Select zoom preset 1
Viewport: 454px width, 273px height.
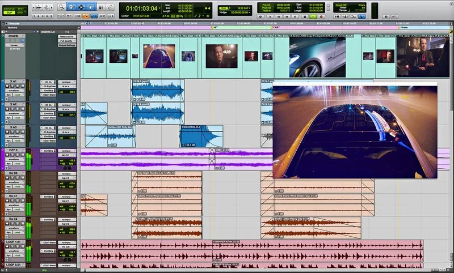(x=34, y=16)
